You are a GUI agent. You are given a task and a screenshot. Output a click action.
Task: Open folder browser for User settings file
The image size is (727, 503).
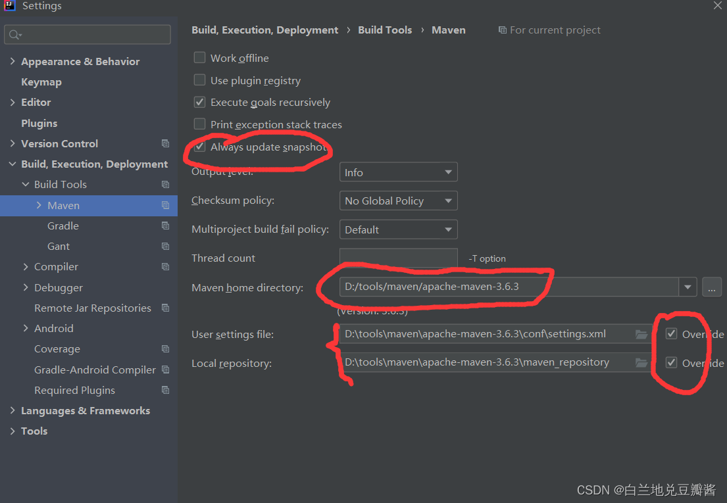coord(641,335)
